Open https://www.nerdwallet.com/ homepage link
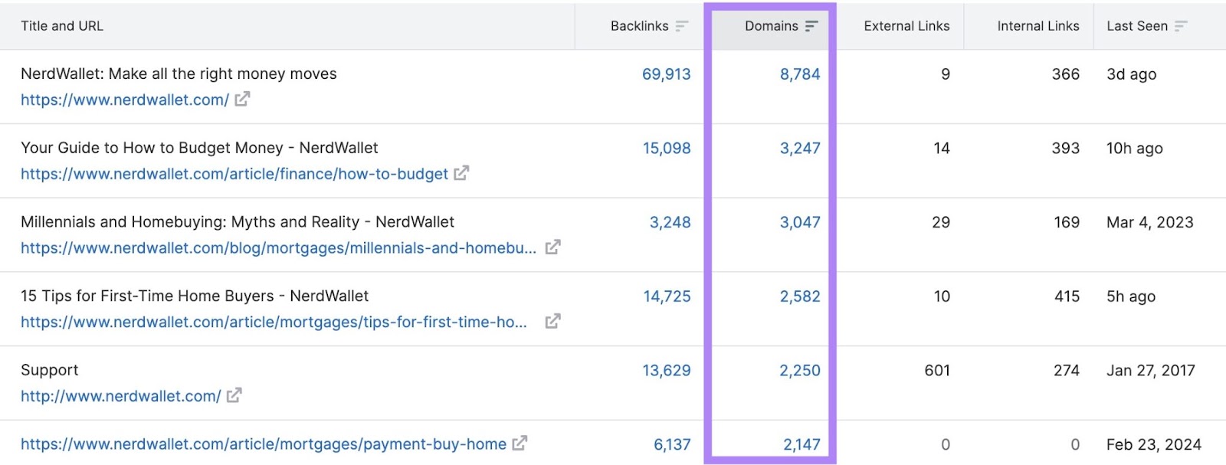Screen dimensions: 1226x465 tap(124, 100)
